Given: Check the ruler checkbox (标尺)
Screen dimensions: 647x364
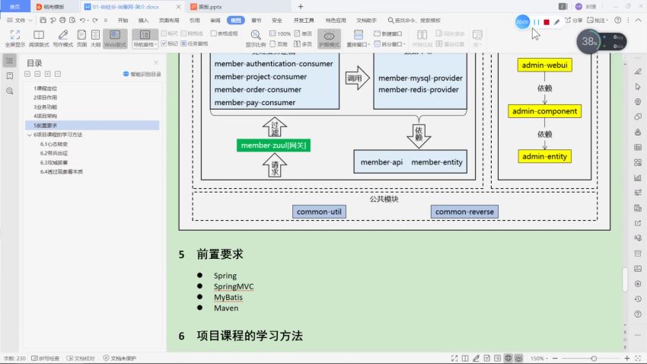Looking at the screenshot, I should (169, 34).
